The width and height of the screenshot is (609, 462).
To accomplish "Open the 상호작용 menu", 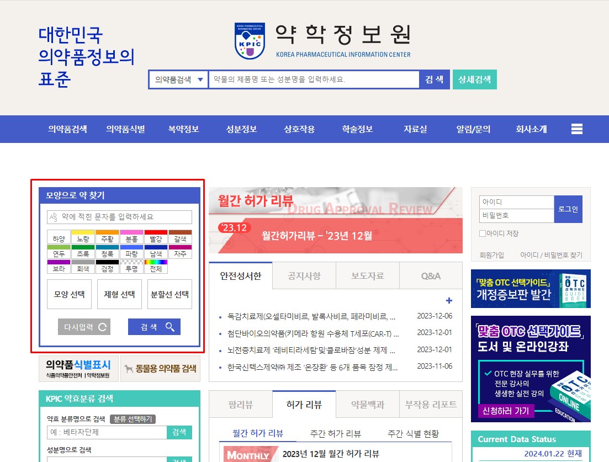I will point(299,129).
